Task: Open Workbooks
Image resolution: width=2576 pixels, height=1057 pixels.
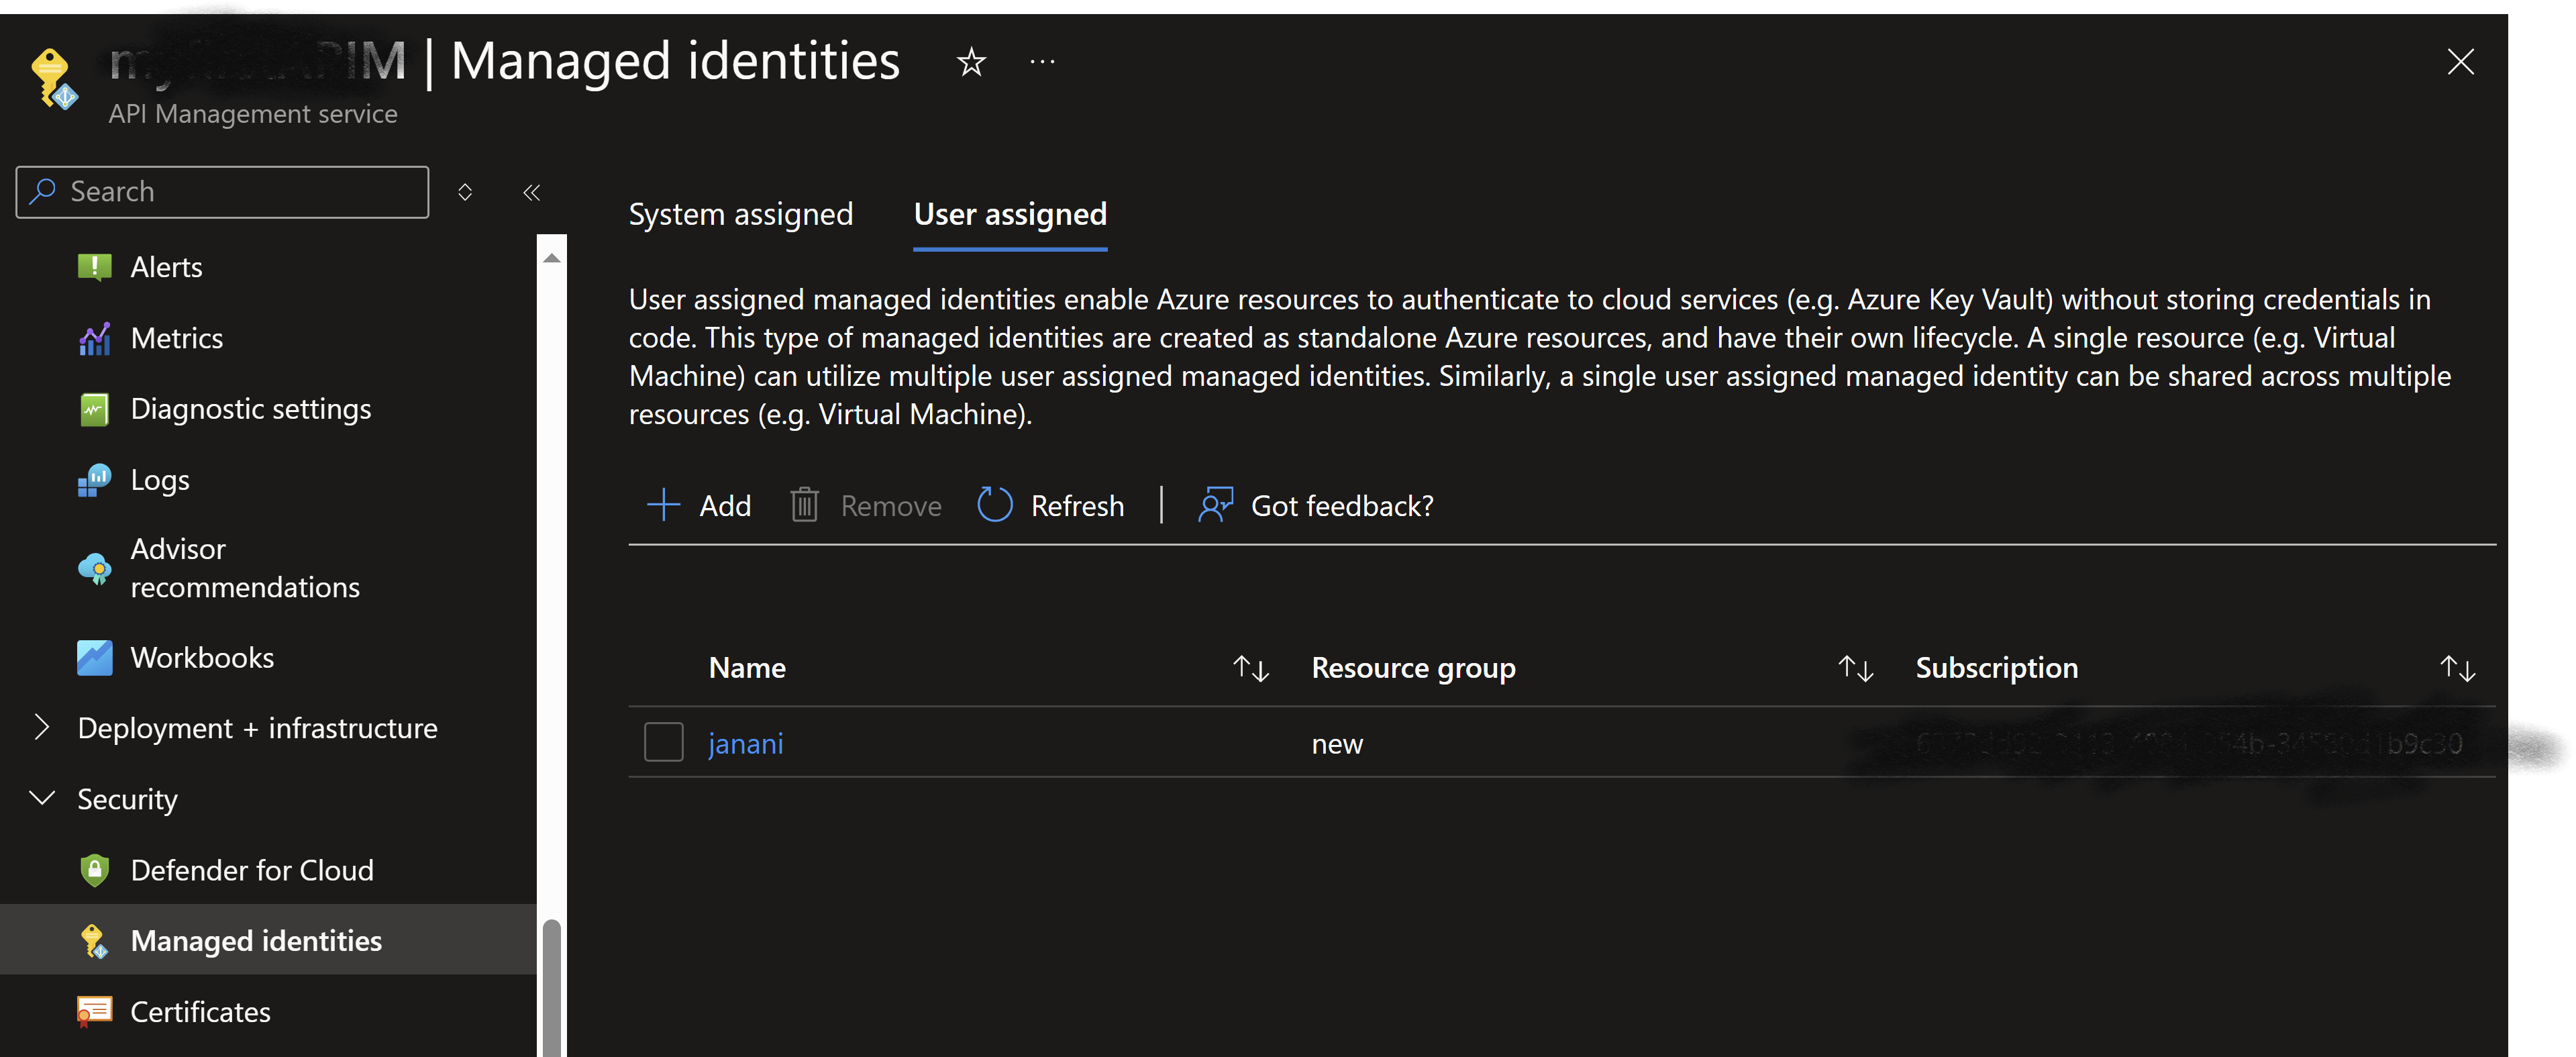Action: (202, 657)
